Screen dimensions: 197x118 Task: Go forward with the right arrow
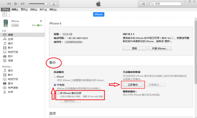point(9,15)
